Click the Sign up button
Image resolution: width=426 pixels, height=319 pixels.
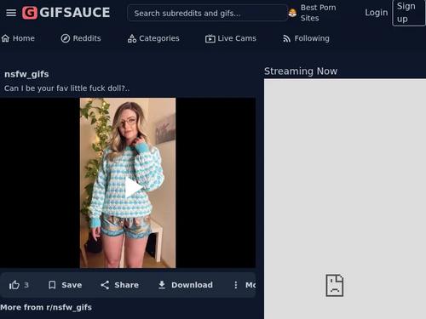[408, 13]
